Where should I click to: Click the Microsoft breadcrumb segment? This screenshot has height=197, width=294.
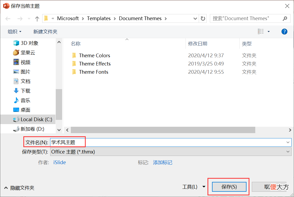68,18
